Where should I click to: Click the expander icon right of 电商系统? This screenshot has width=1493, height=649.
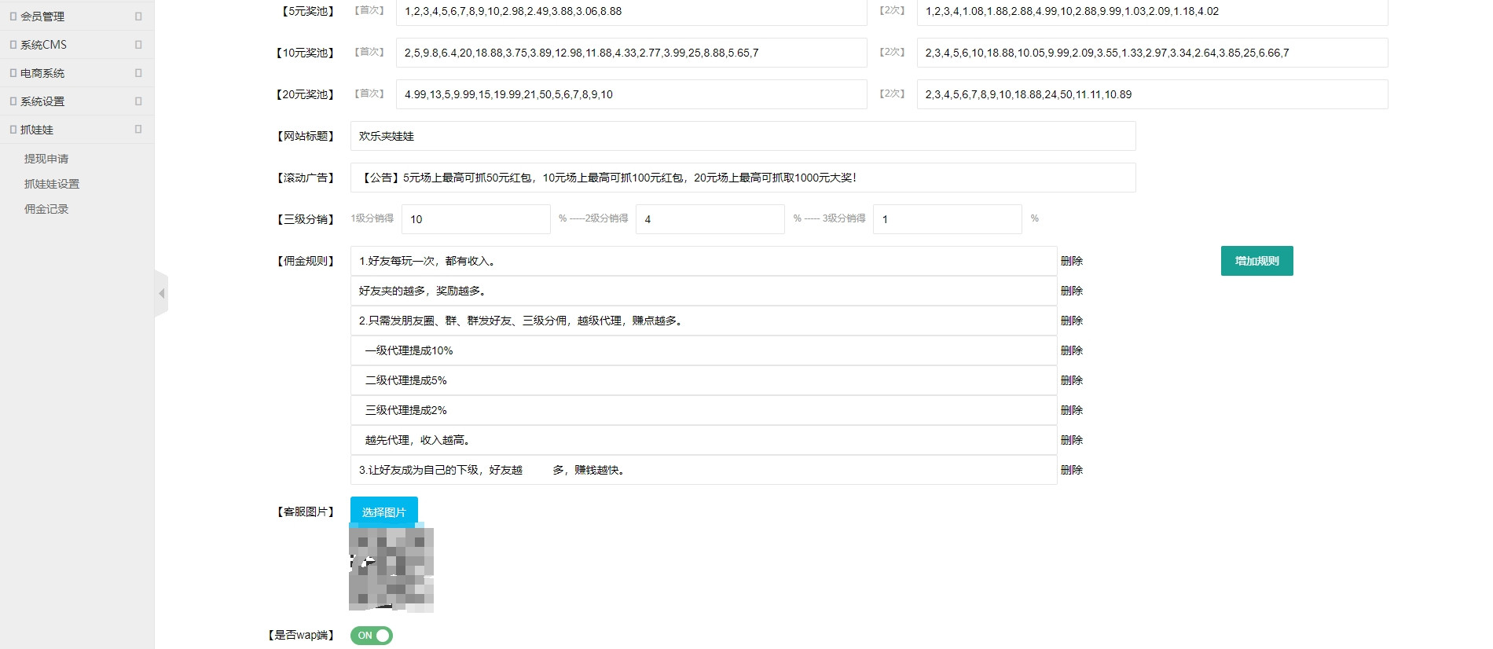138,73
